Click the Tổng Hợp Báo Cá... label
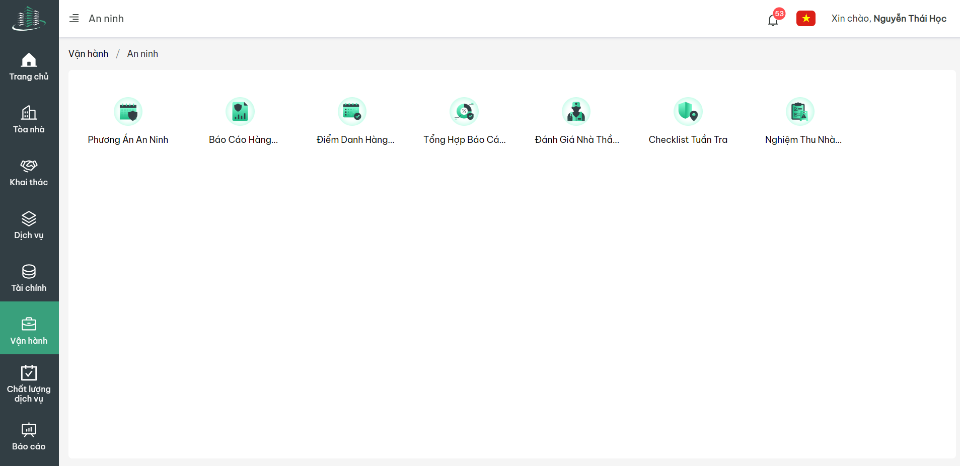 pyautogui.click(x=465, y=140)
